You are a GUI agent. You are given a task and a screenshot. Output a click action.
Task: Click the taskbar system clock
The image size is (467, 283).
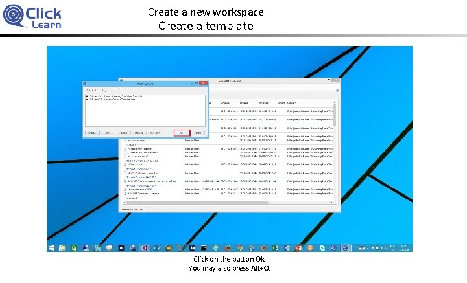(x=404, y=248)
